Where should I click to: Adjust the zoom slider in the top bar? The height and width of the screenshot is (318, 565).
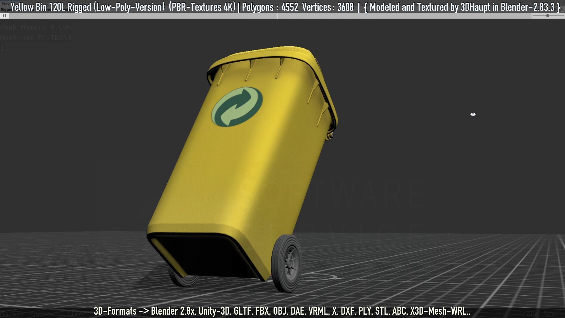point(548,16)
